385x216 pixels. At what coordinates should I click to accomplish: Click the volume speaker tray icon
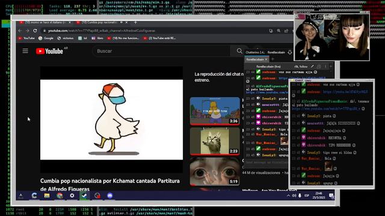pos(294,196)
